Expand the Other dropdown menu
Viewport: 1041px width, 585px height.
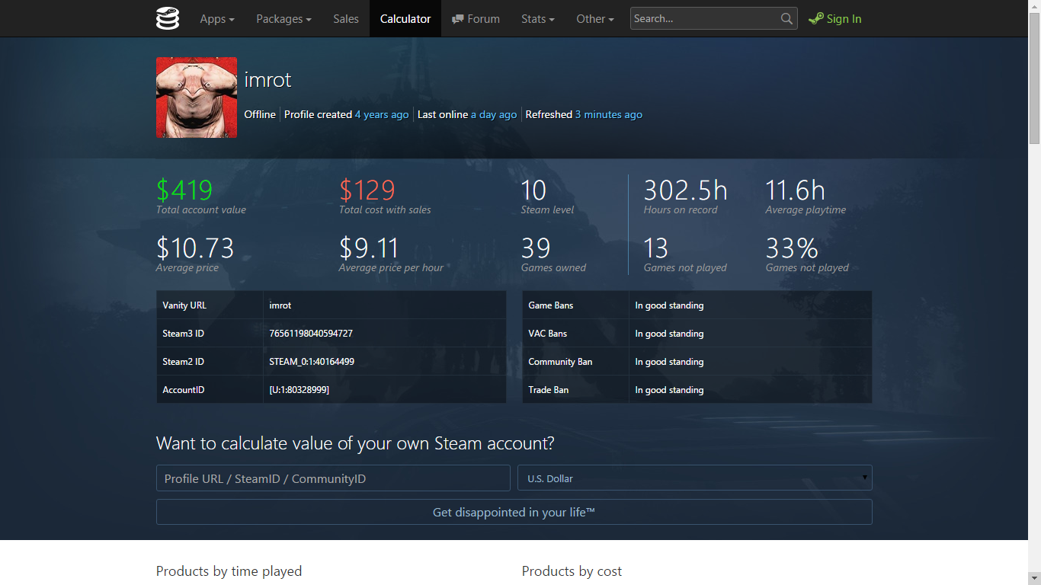coord(595,19)
